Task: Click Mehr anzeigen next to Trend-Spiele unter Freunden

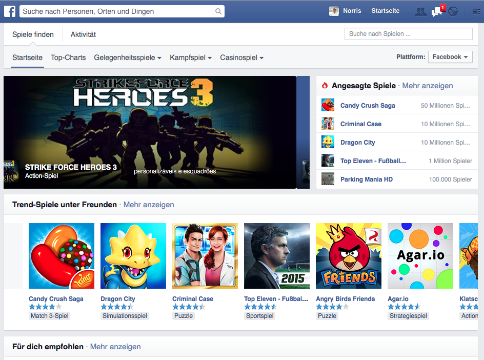Action: (149, 205)
